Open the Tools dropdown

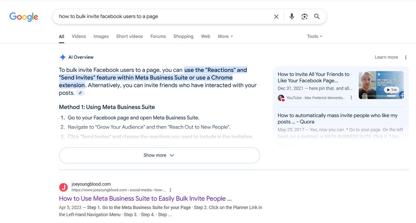click(314, 36)
